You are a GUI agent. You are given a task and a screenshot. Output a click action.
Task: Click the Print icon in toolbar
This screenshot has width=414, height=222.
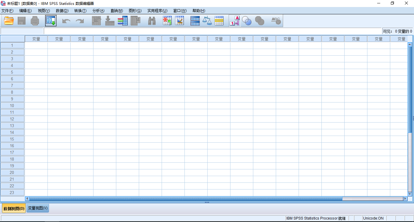pos(35,21)
